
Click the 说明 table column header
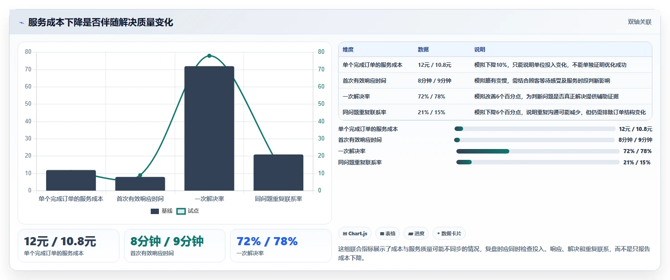click(x=479, y=49)
